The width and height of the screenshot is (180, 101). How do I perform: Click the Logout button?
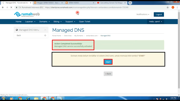tap(159, 14)
